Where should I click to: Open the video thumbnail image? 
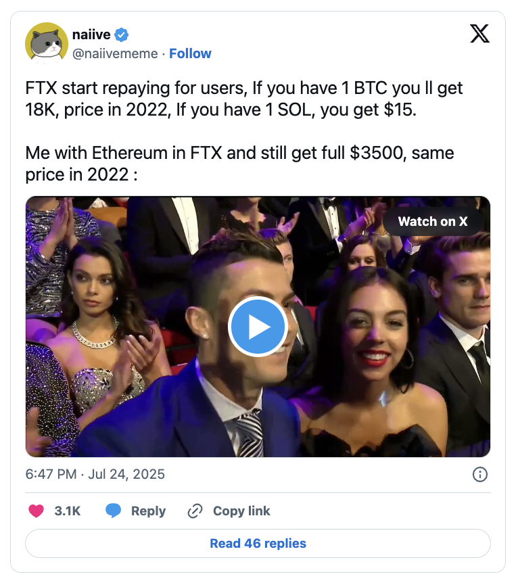tap(258, 327)
